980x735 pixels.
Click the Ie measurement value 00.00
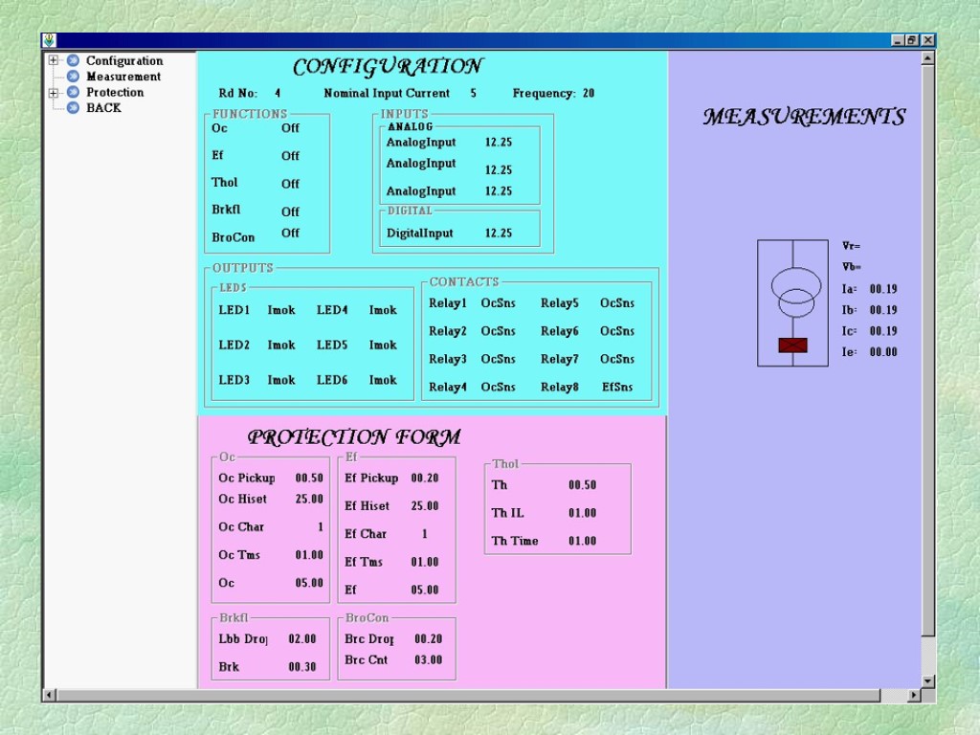pos(883,352)
